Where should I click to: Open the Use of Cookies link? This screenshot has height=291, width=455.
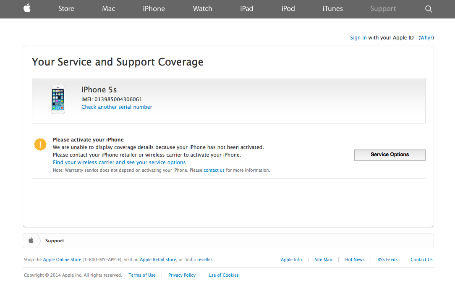point(223,275)
